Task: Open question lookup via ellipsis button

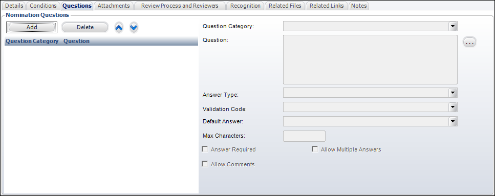Action: (x=469, y=42)
